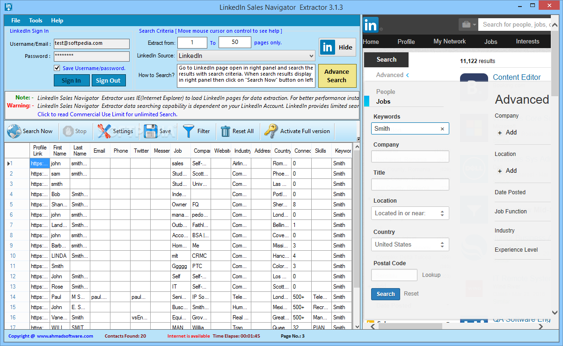Collapse Advanced with the chevron arrow

[408, 75]
